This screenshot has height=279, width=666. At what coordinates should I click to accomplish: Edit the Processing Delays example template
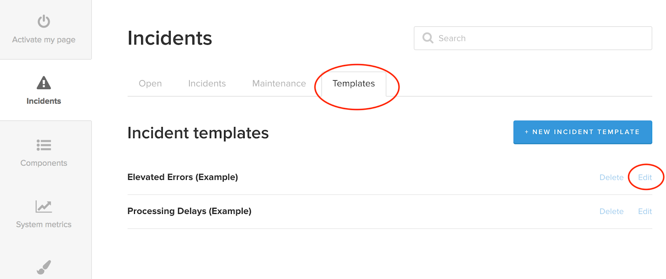click(x=644, y=211)
